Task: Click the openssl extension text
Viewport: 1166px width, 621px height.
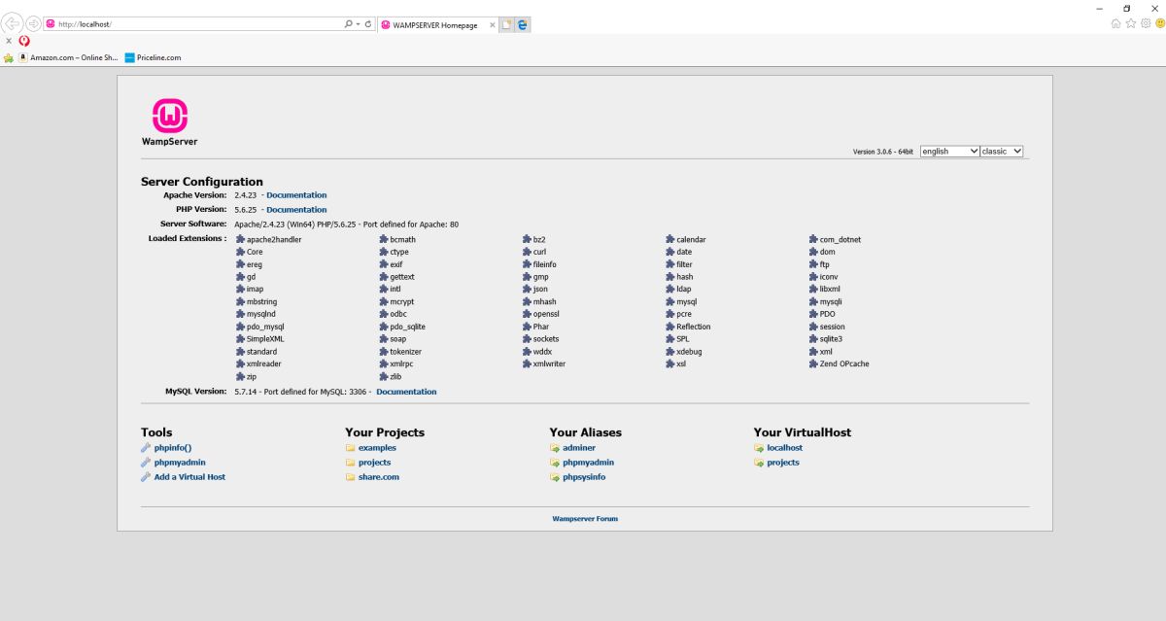Action: (x=547, y=314)
